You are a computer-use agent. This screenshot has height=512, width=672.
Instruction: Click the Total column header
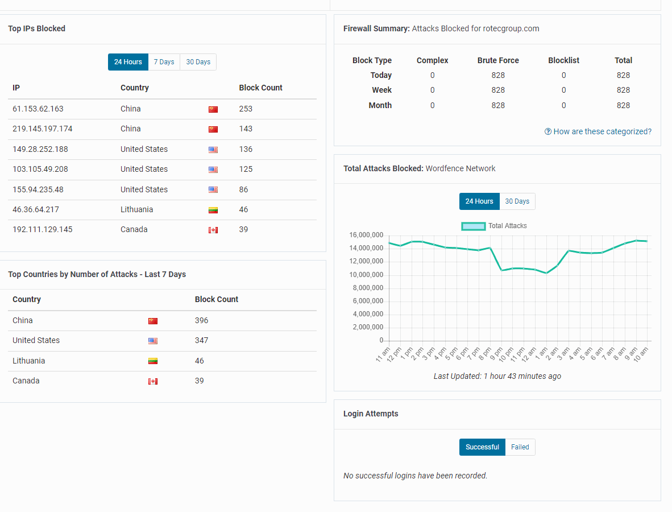623,60
